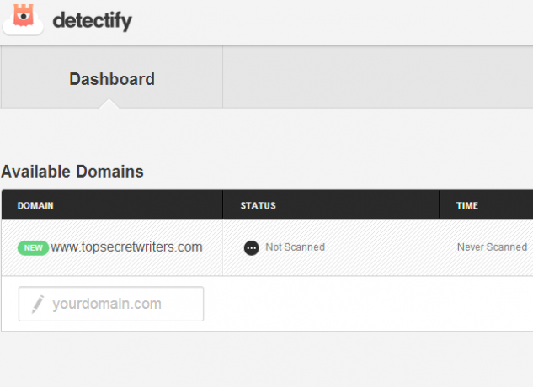
Task: Click the Not Scanned status dots icon
Action: 252,248
